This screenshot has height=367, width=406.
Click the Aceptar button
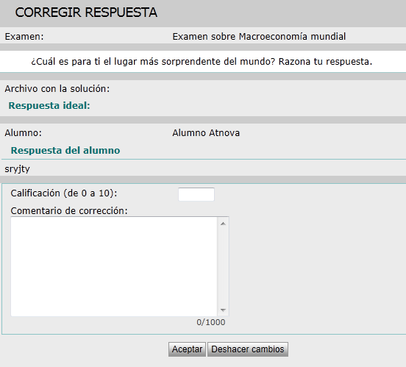187,349
